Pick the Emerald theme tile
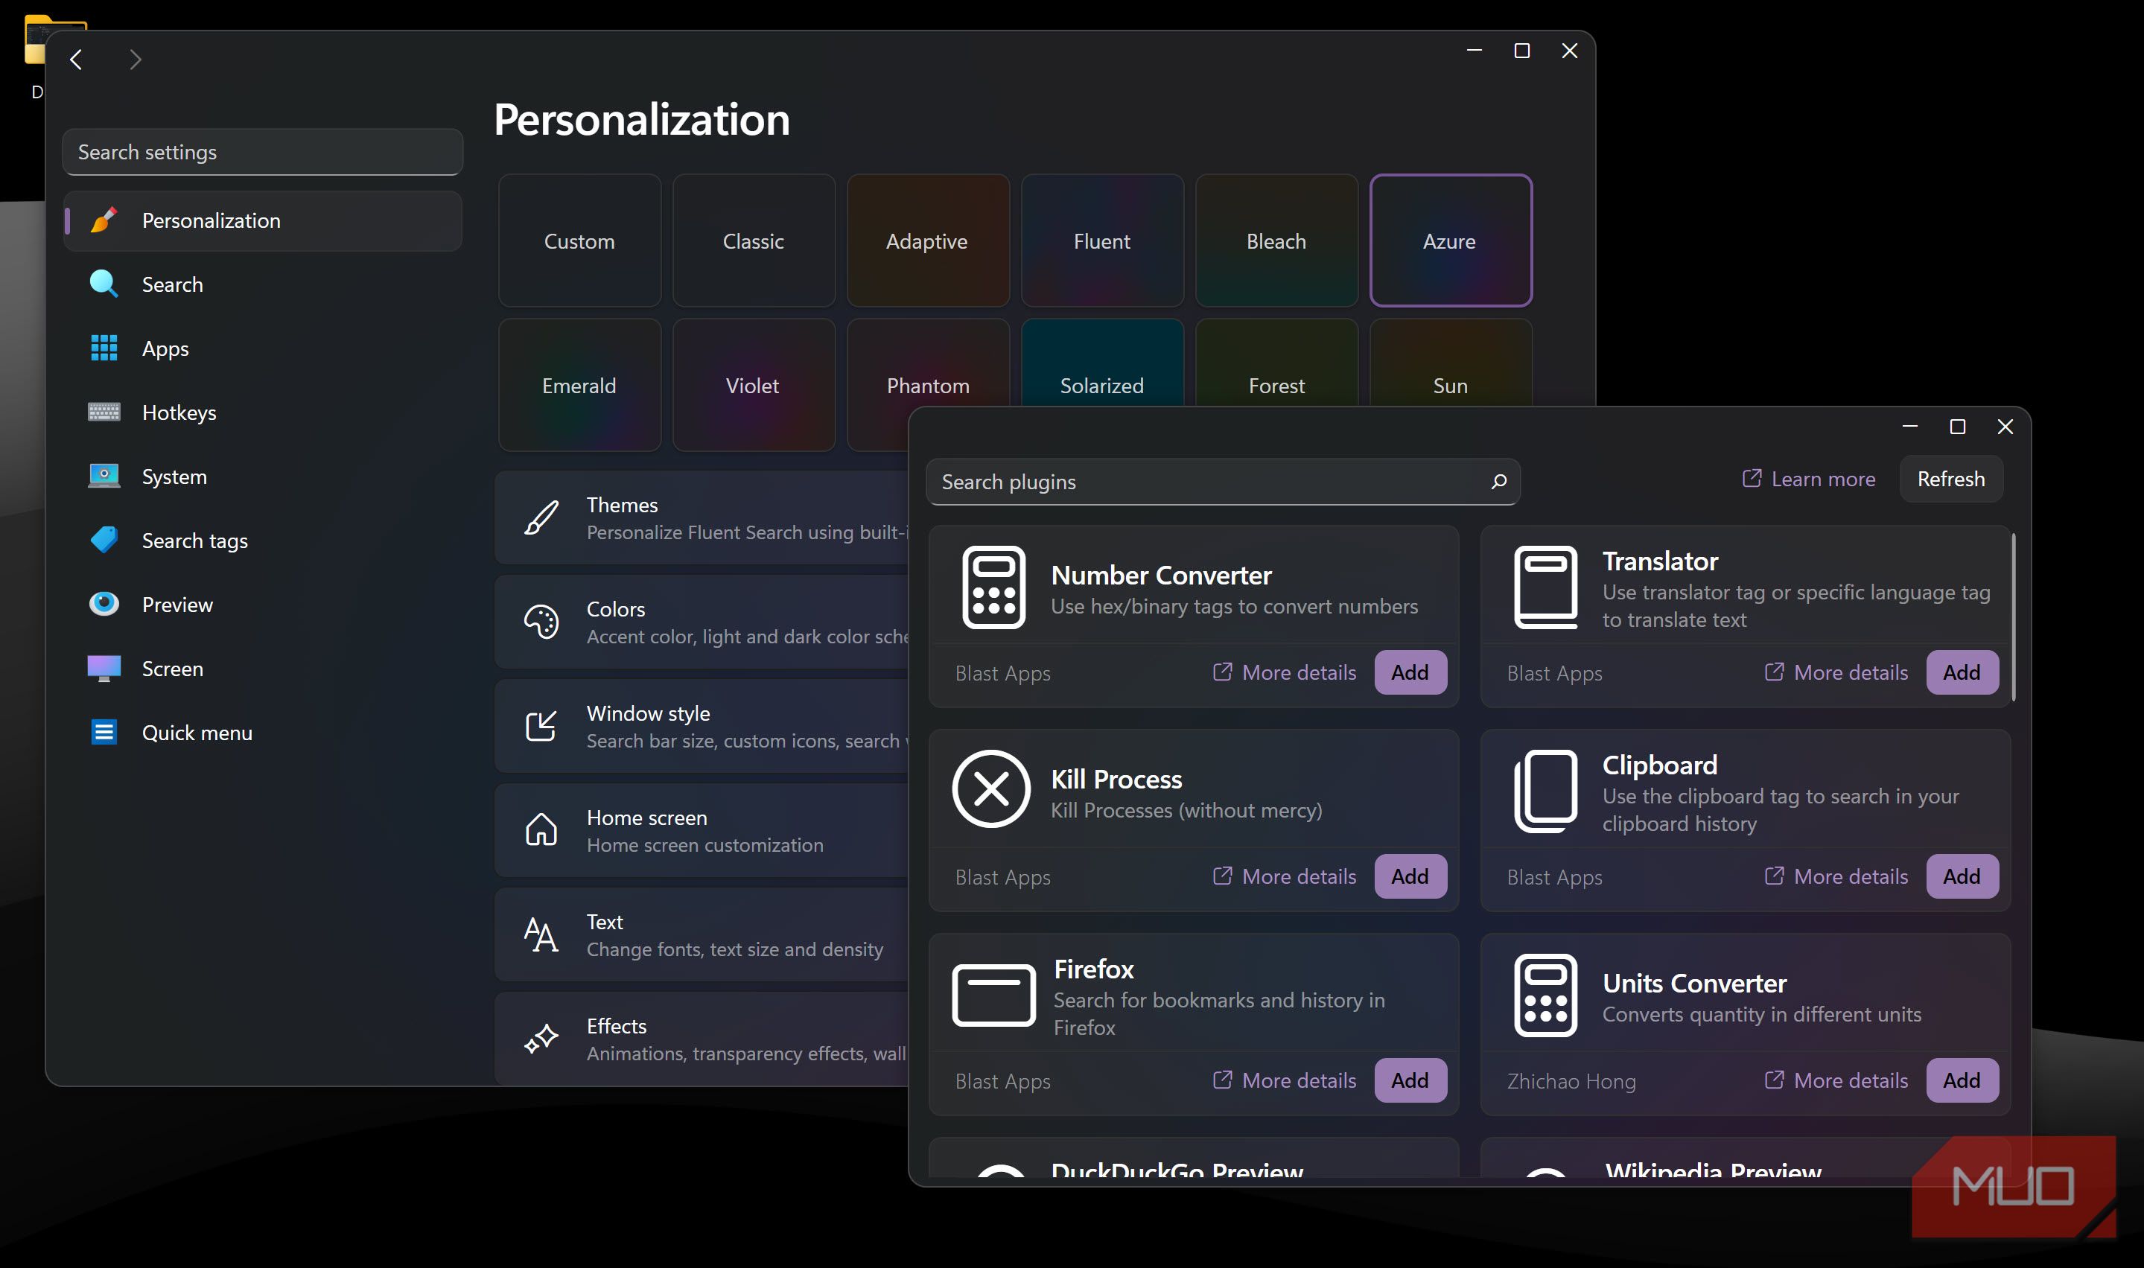The image size is (2144, 1268). coord(579,386)
